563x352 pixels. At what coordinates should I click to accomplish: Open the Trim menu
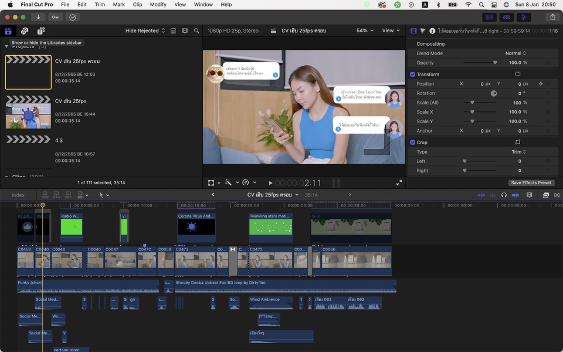[x=100, y=4]
